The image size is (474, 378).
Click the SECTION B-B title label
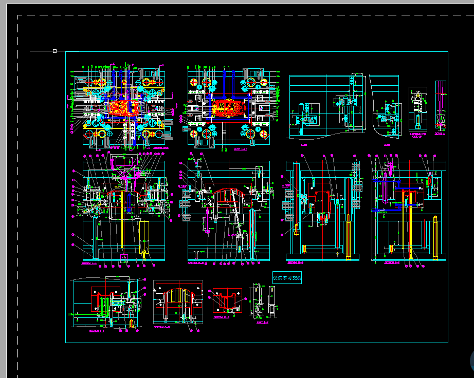(195, 263)
